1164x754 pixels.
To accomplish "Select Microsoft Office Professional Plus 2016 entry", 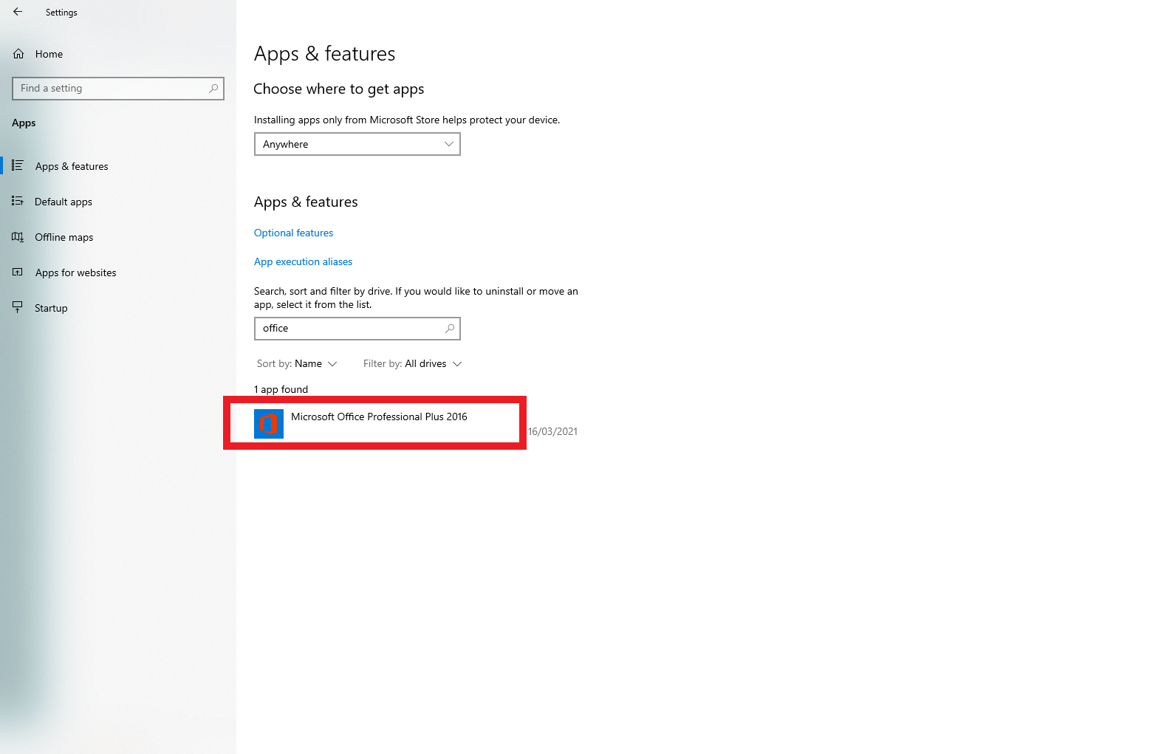I will tap(416, 423).
